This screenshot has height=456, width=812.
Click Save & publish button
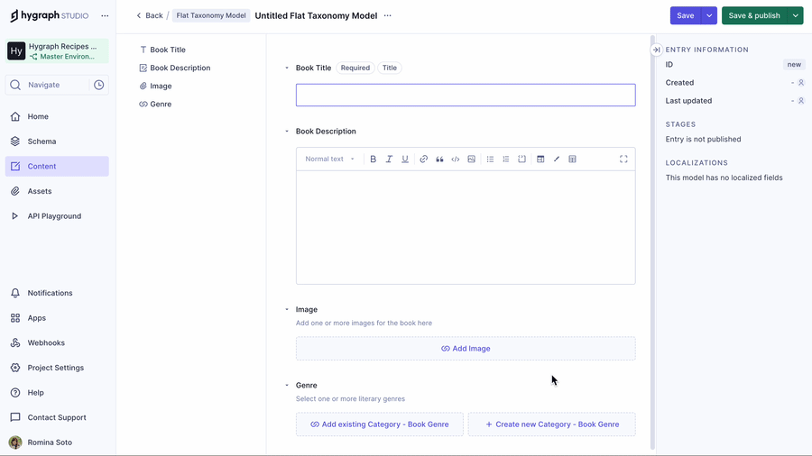tap(754, 15)
